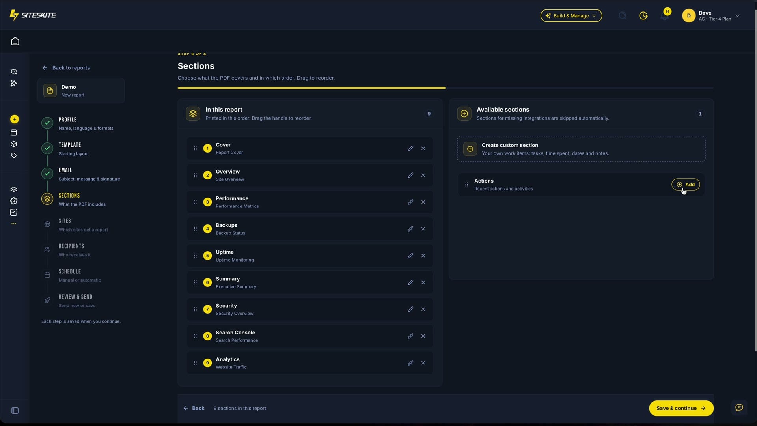
Task: Click Save & continue
Action: [x=681, y=408]
